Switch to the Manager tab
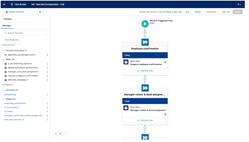Screen dimensions: 249x142 (7, 25)
